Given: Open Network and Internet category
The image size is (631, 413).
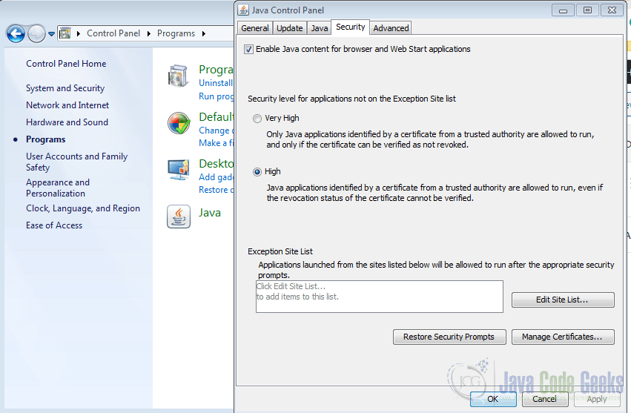Looking at the screenshot, I should pyautogui.click(x=67, y=105).
